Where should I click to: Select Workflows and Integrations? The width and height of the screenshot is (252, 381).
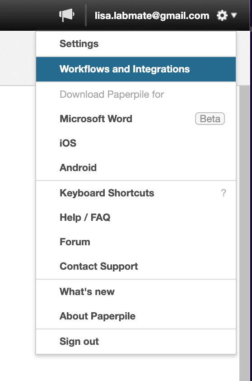pyautogui.click(x=136, y=69)
